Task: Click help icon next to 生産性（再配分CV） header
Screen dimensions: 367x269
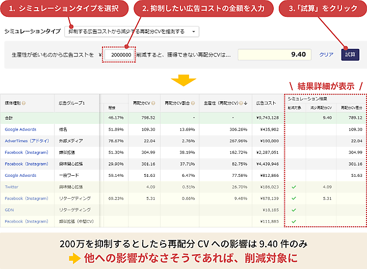Action: tap(240, 103)
